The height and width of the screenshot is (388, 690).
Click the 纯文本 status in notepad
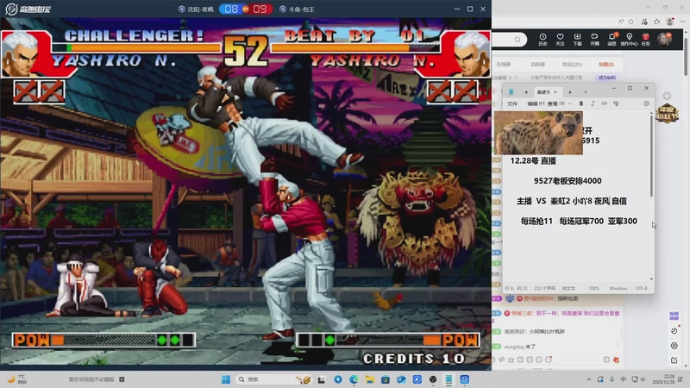[x=568, y=289]
